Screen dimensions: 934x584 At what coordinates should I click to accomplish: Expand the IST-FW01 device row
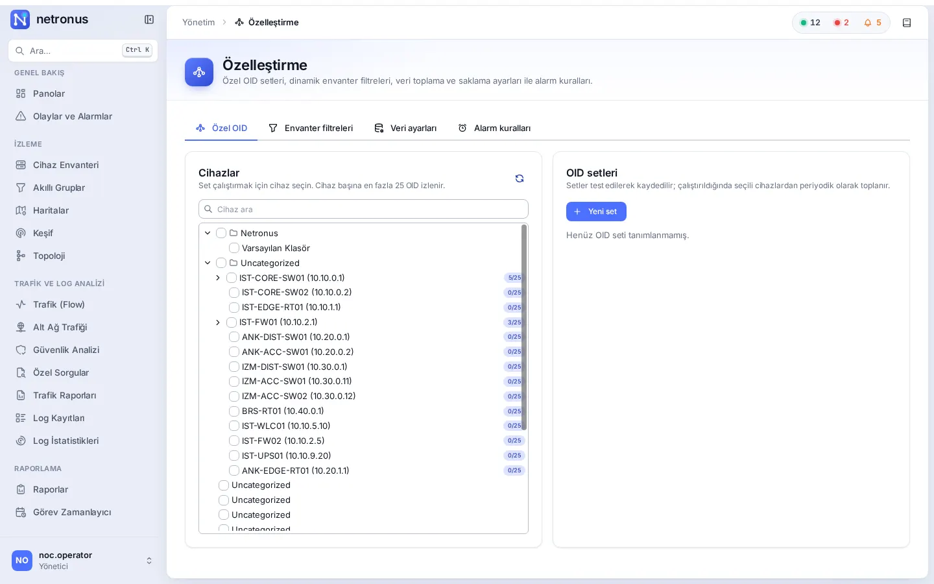click(218, 322)
